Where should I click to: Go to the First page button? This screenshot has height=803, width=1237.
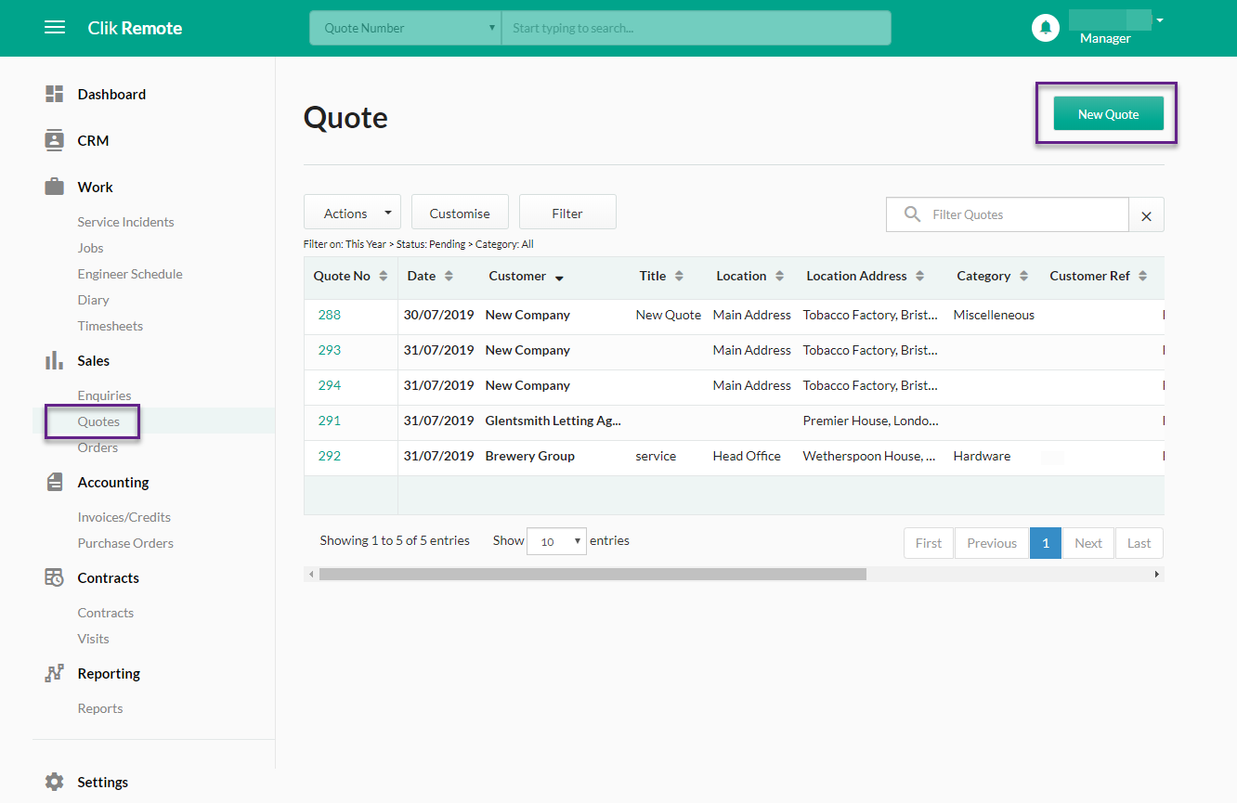(929, 543)
